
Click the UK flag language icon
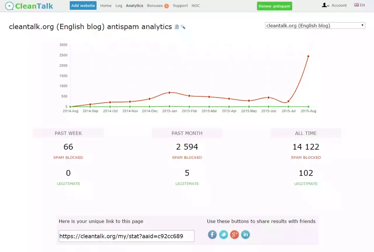click(356, 5)
